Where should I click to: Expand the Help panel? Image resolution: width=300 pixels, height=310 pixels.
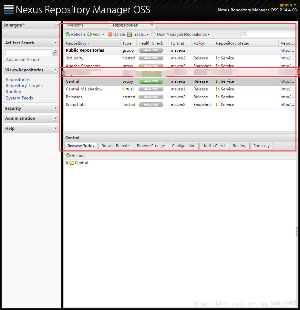[x=55, y=128]
